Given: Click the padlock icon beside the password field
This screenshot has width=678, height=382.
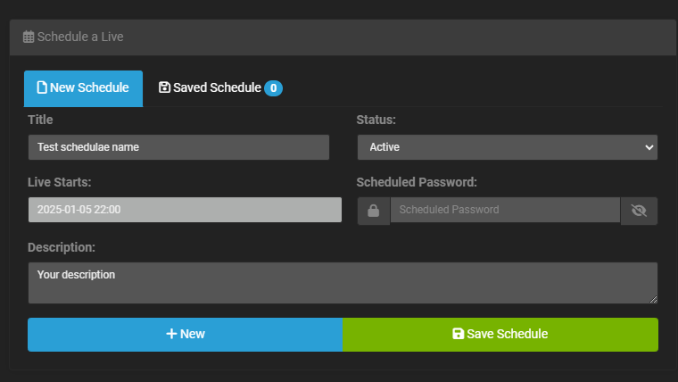Looking at the screenshot, I should click(373, 211).
